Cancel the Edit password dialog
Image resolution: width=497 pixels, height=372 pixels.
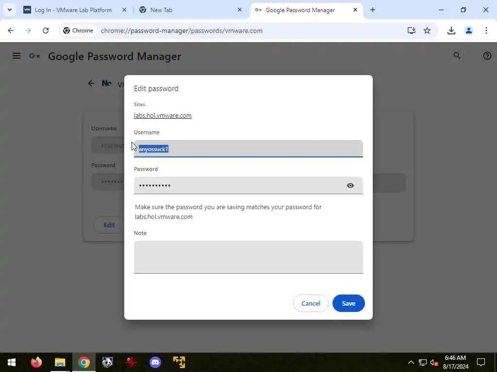(x=311, y=303)
